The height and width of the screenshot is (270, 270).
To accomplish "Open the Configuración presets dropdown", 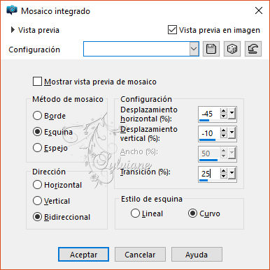I will pos(194,49).
